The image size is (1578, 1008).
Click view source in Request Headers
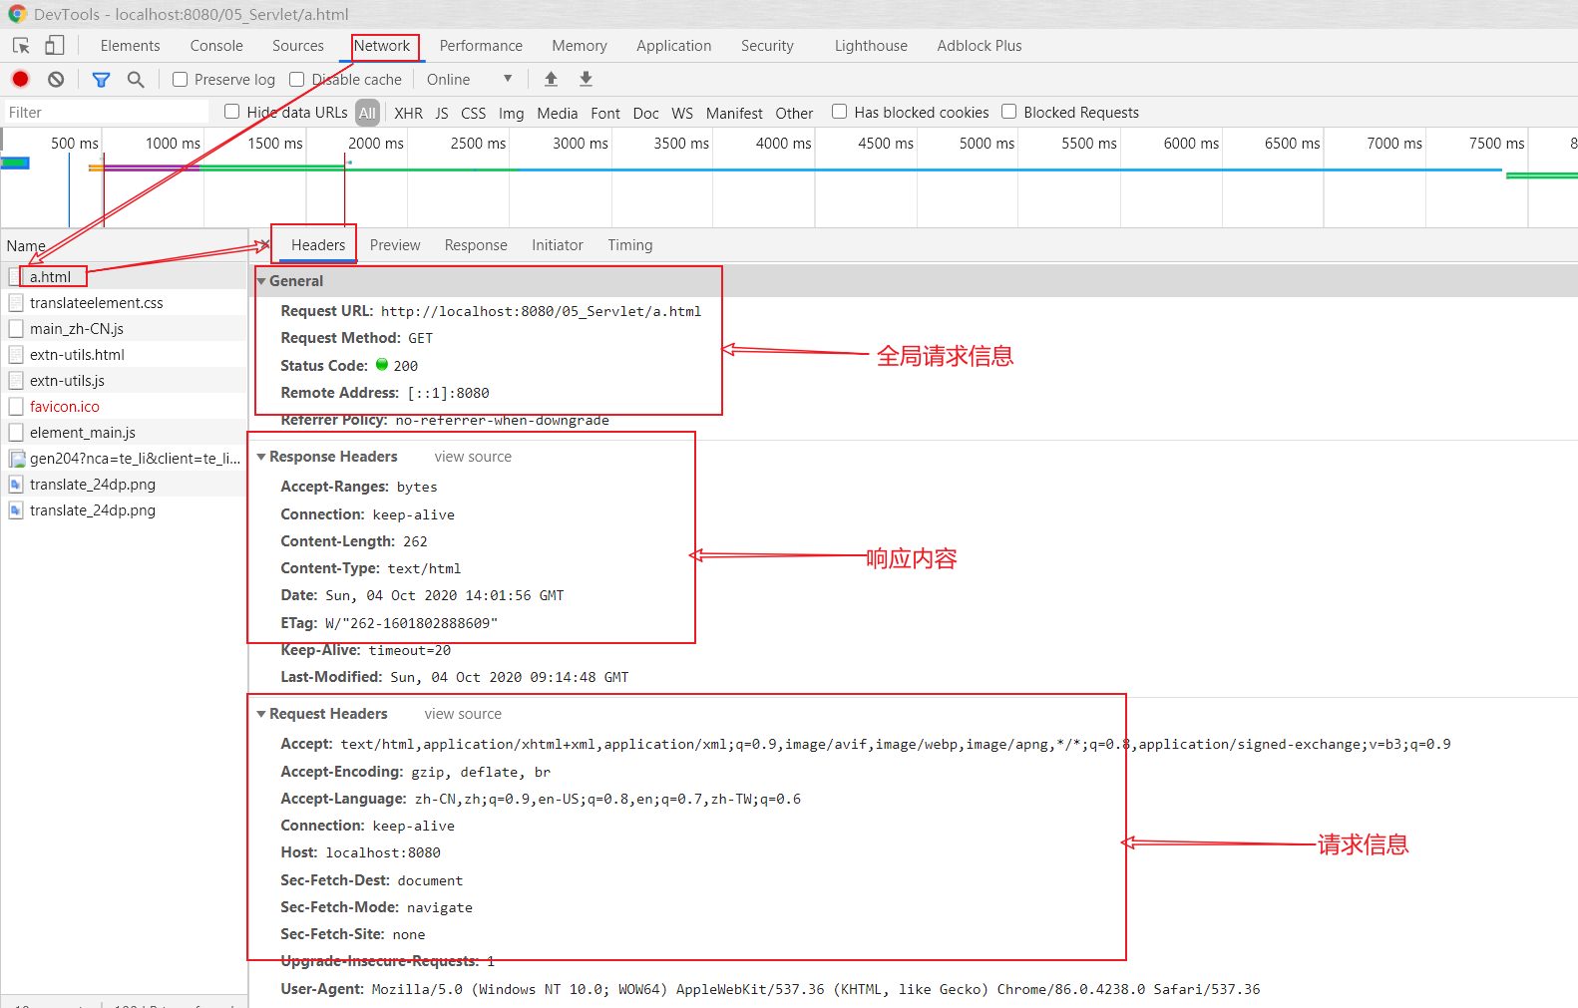pos(463,714)
